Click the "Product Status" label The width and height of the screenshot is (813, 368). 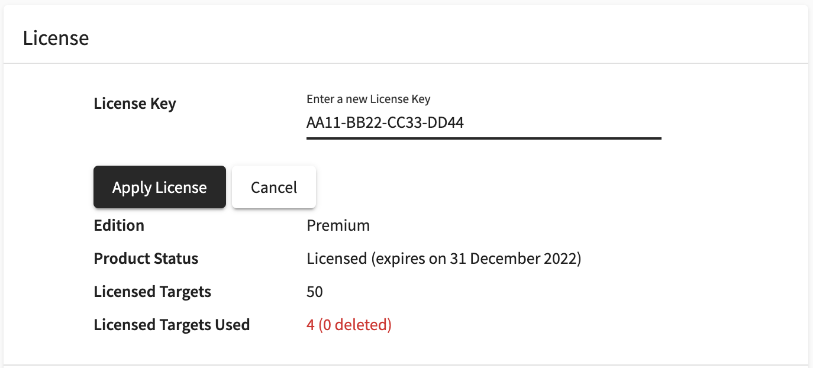(146, 259)
